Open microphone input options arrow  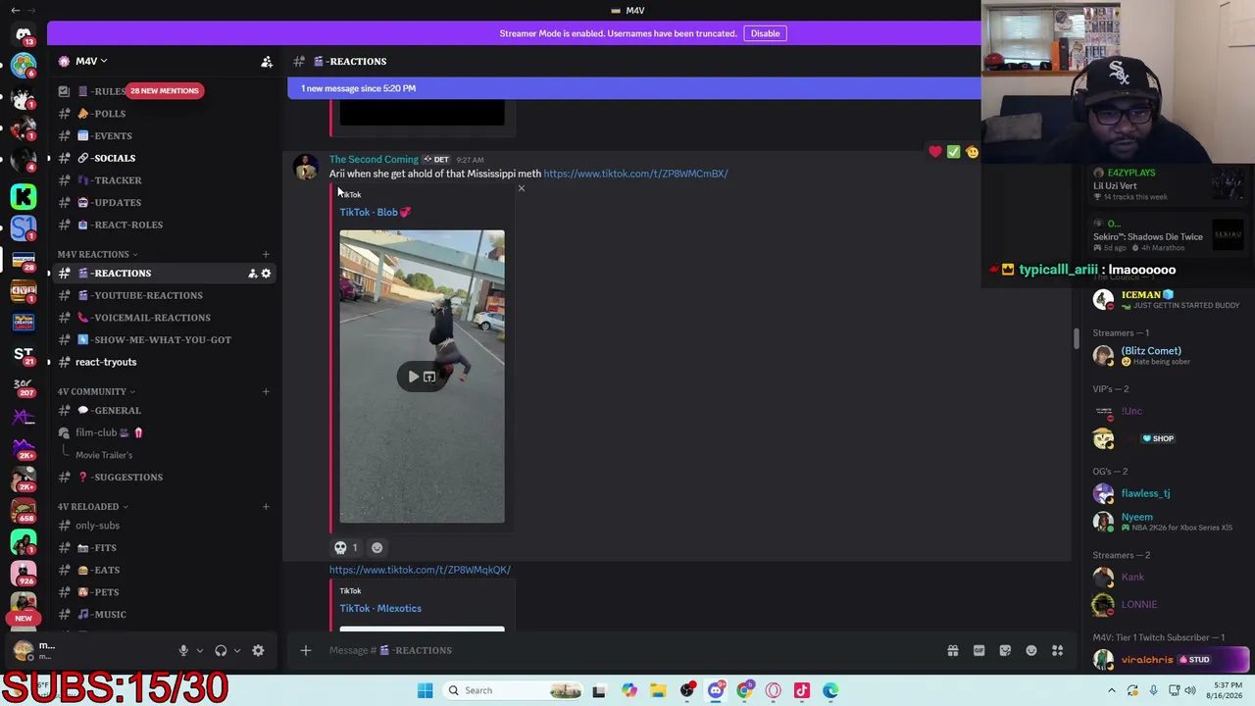tap(200, 650)
